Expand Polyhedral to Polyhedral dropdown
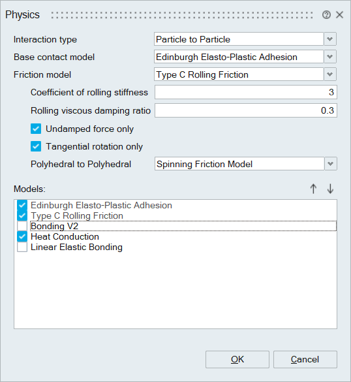The height and width of the screenshot is (382, 351). [x=331, y=164]
